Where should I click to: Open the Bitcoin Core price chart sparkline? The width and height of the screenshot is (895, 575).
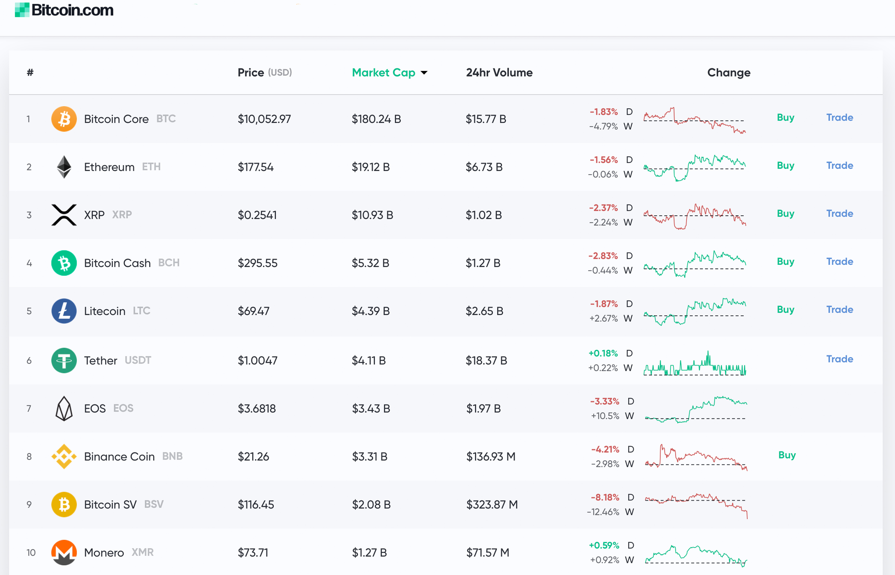(695, 121)
